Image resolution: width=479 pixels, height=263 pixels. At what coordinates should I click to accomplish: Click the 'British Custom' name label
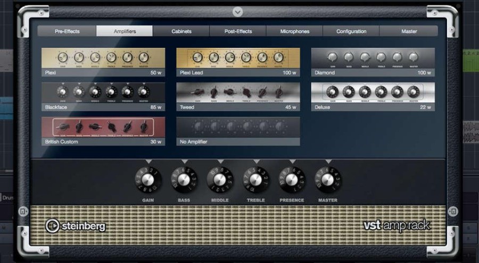click(61, 142)
